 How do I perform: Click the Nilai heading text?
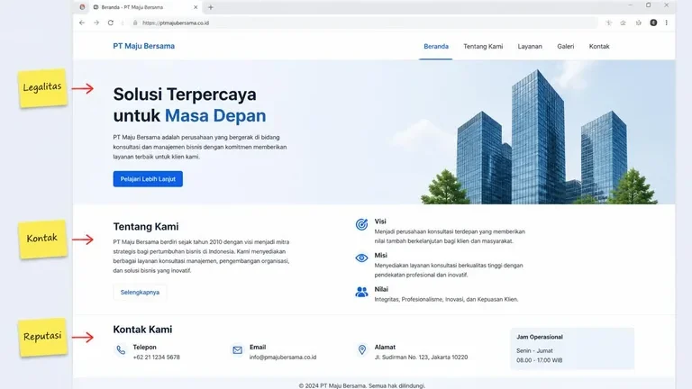tap(381, 289)
